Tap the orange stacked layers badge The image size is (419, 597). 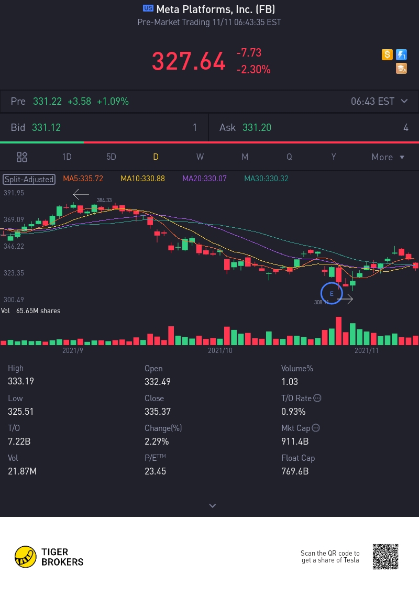click(402, 69)
